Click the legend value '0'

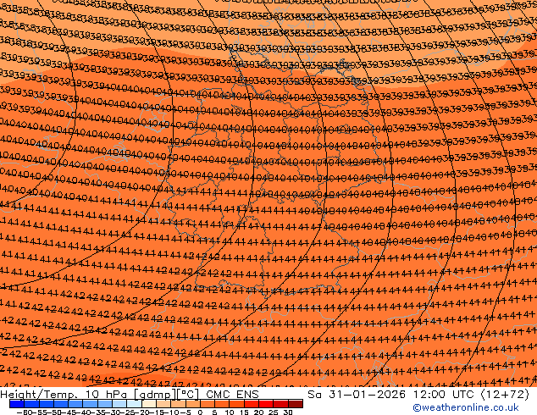pyautogui.click(x=201, y=412)
